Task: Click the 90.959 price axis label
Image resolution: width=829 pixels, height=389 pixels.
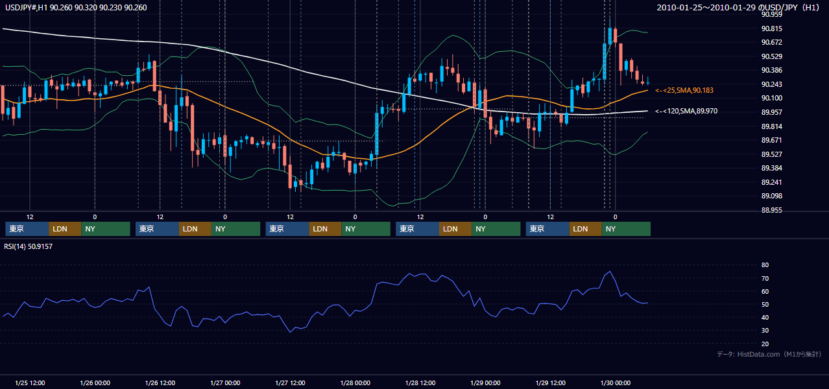Action: coord(772,14)
